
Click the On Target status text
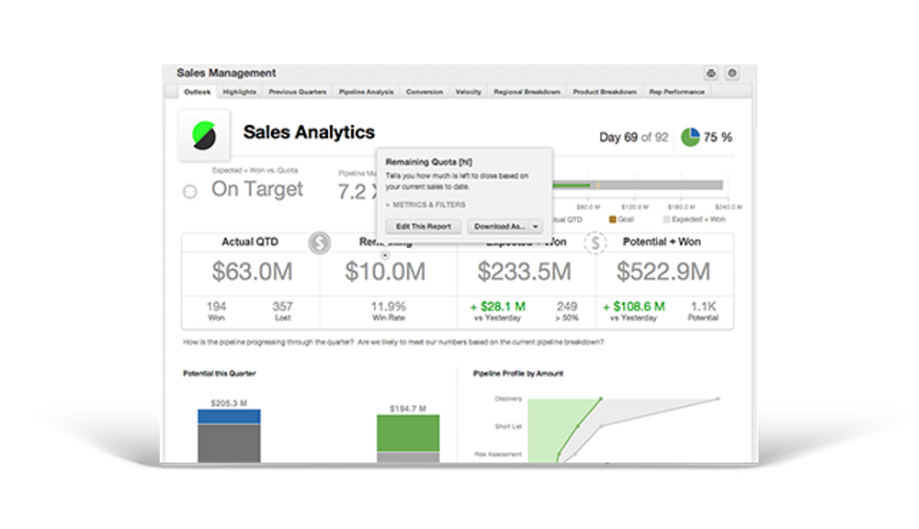(257, 189)
